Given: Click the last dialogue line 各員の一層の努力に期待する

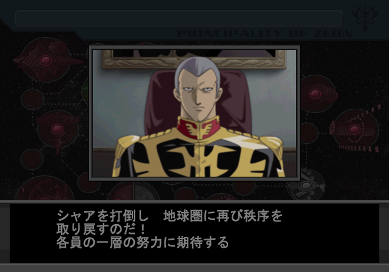Looking at the screenshot, I should pos(142,242).
